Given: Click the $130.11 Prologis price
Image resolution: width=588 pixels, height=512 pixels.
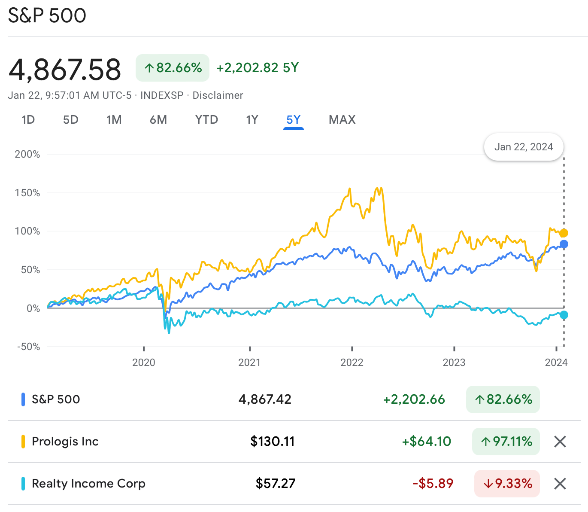Looking at the screenshot, I should [x=273, y=442].
